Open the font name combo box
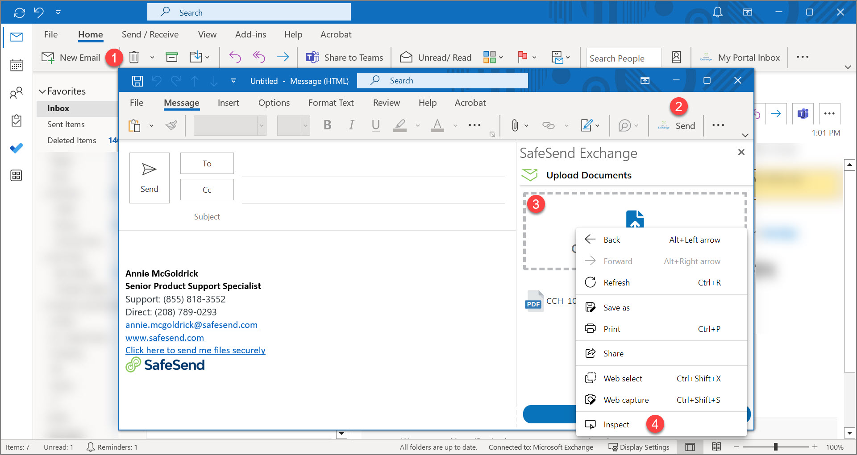Viewport: 857px width, 455px height. tap(230, 125)
